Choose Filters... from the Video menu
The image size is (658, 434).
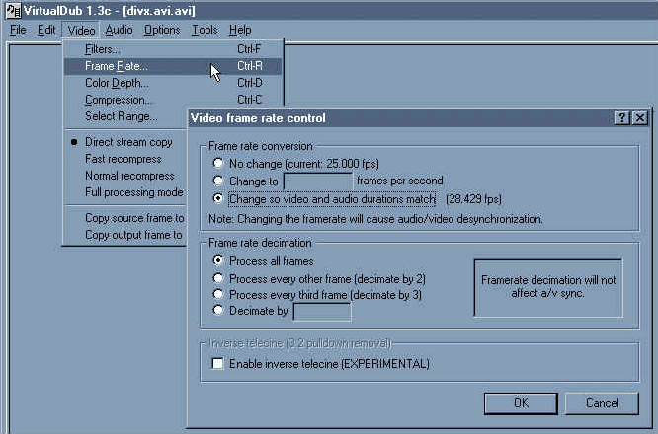(x=173, y=49)
